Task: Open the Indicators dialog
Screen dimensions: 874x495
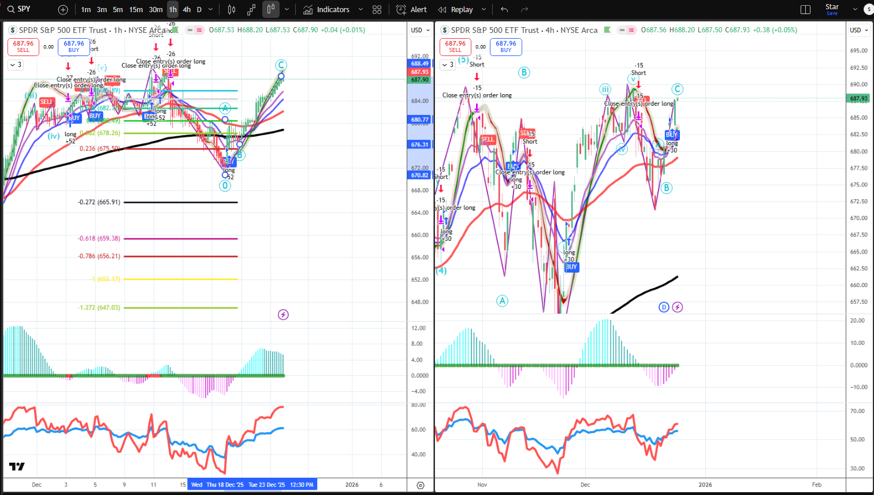Action: (326, 10)
